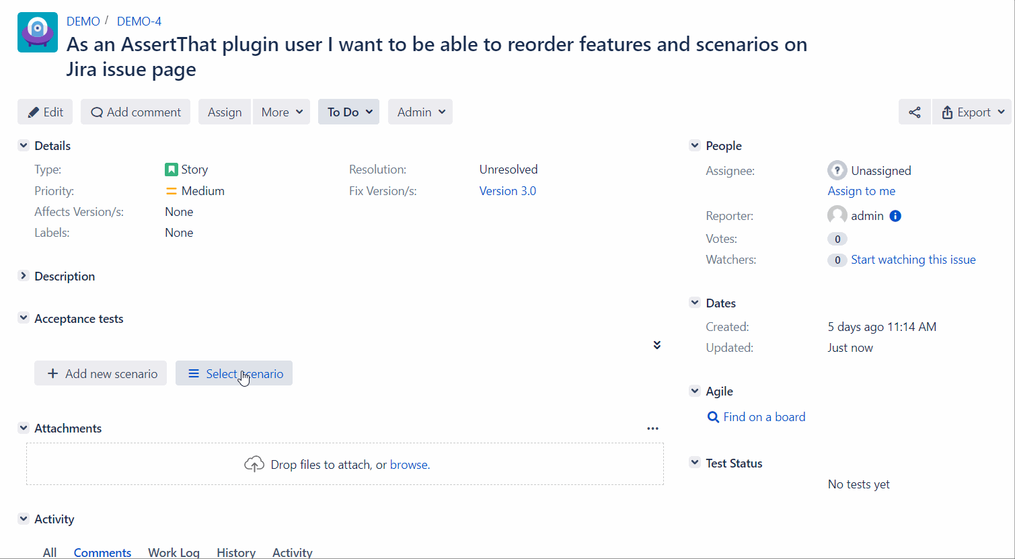Click the info icon beside admin

click(895, 216)
